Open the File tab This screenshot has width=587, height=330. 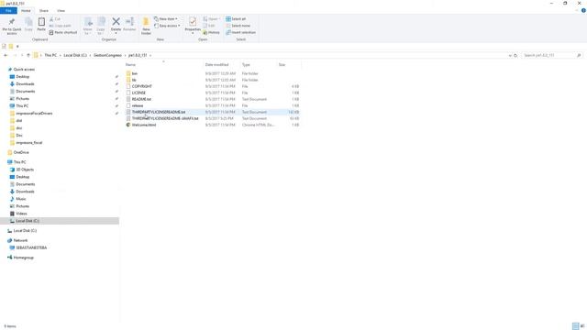click(x=8, y=10)
